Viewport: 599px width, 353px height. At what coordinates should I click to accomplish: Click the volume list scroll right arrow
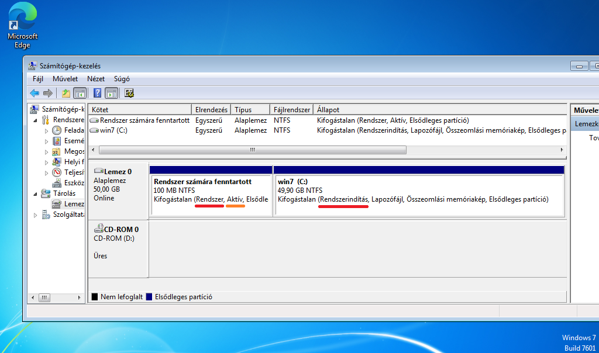[x=562, y=150]
